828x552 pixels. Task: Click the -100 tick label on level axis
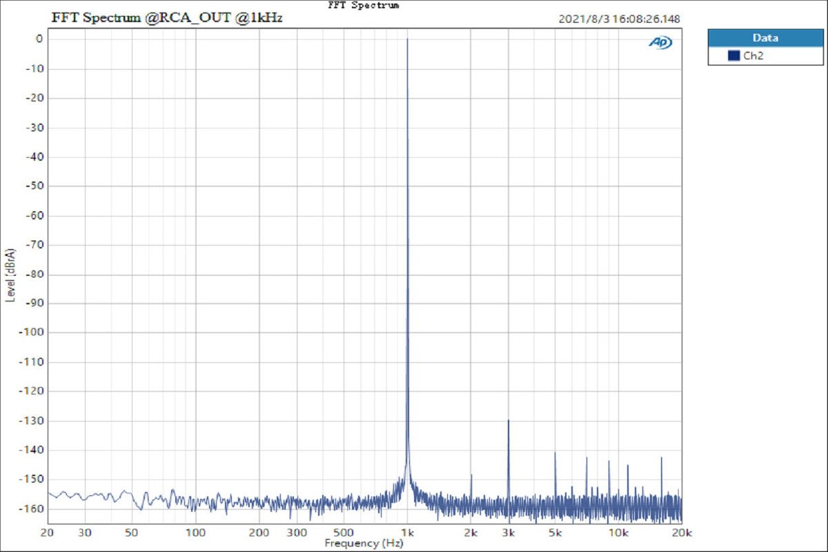click(x=34, y=333)
